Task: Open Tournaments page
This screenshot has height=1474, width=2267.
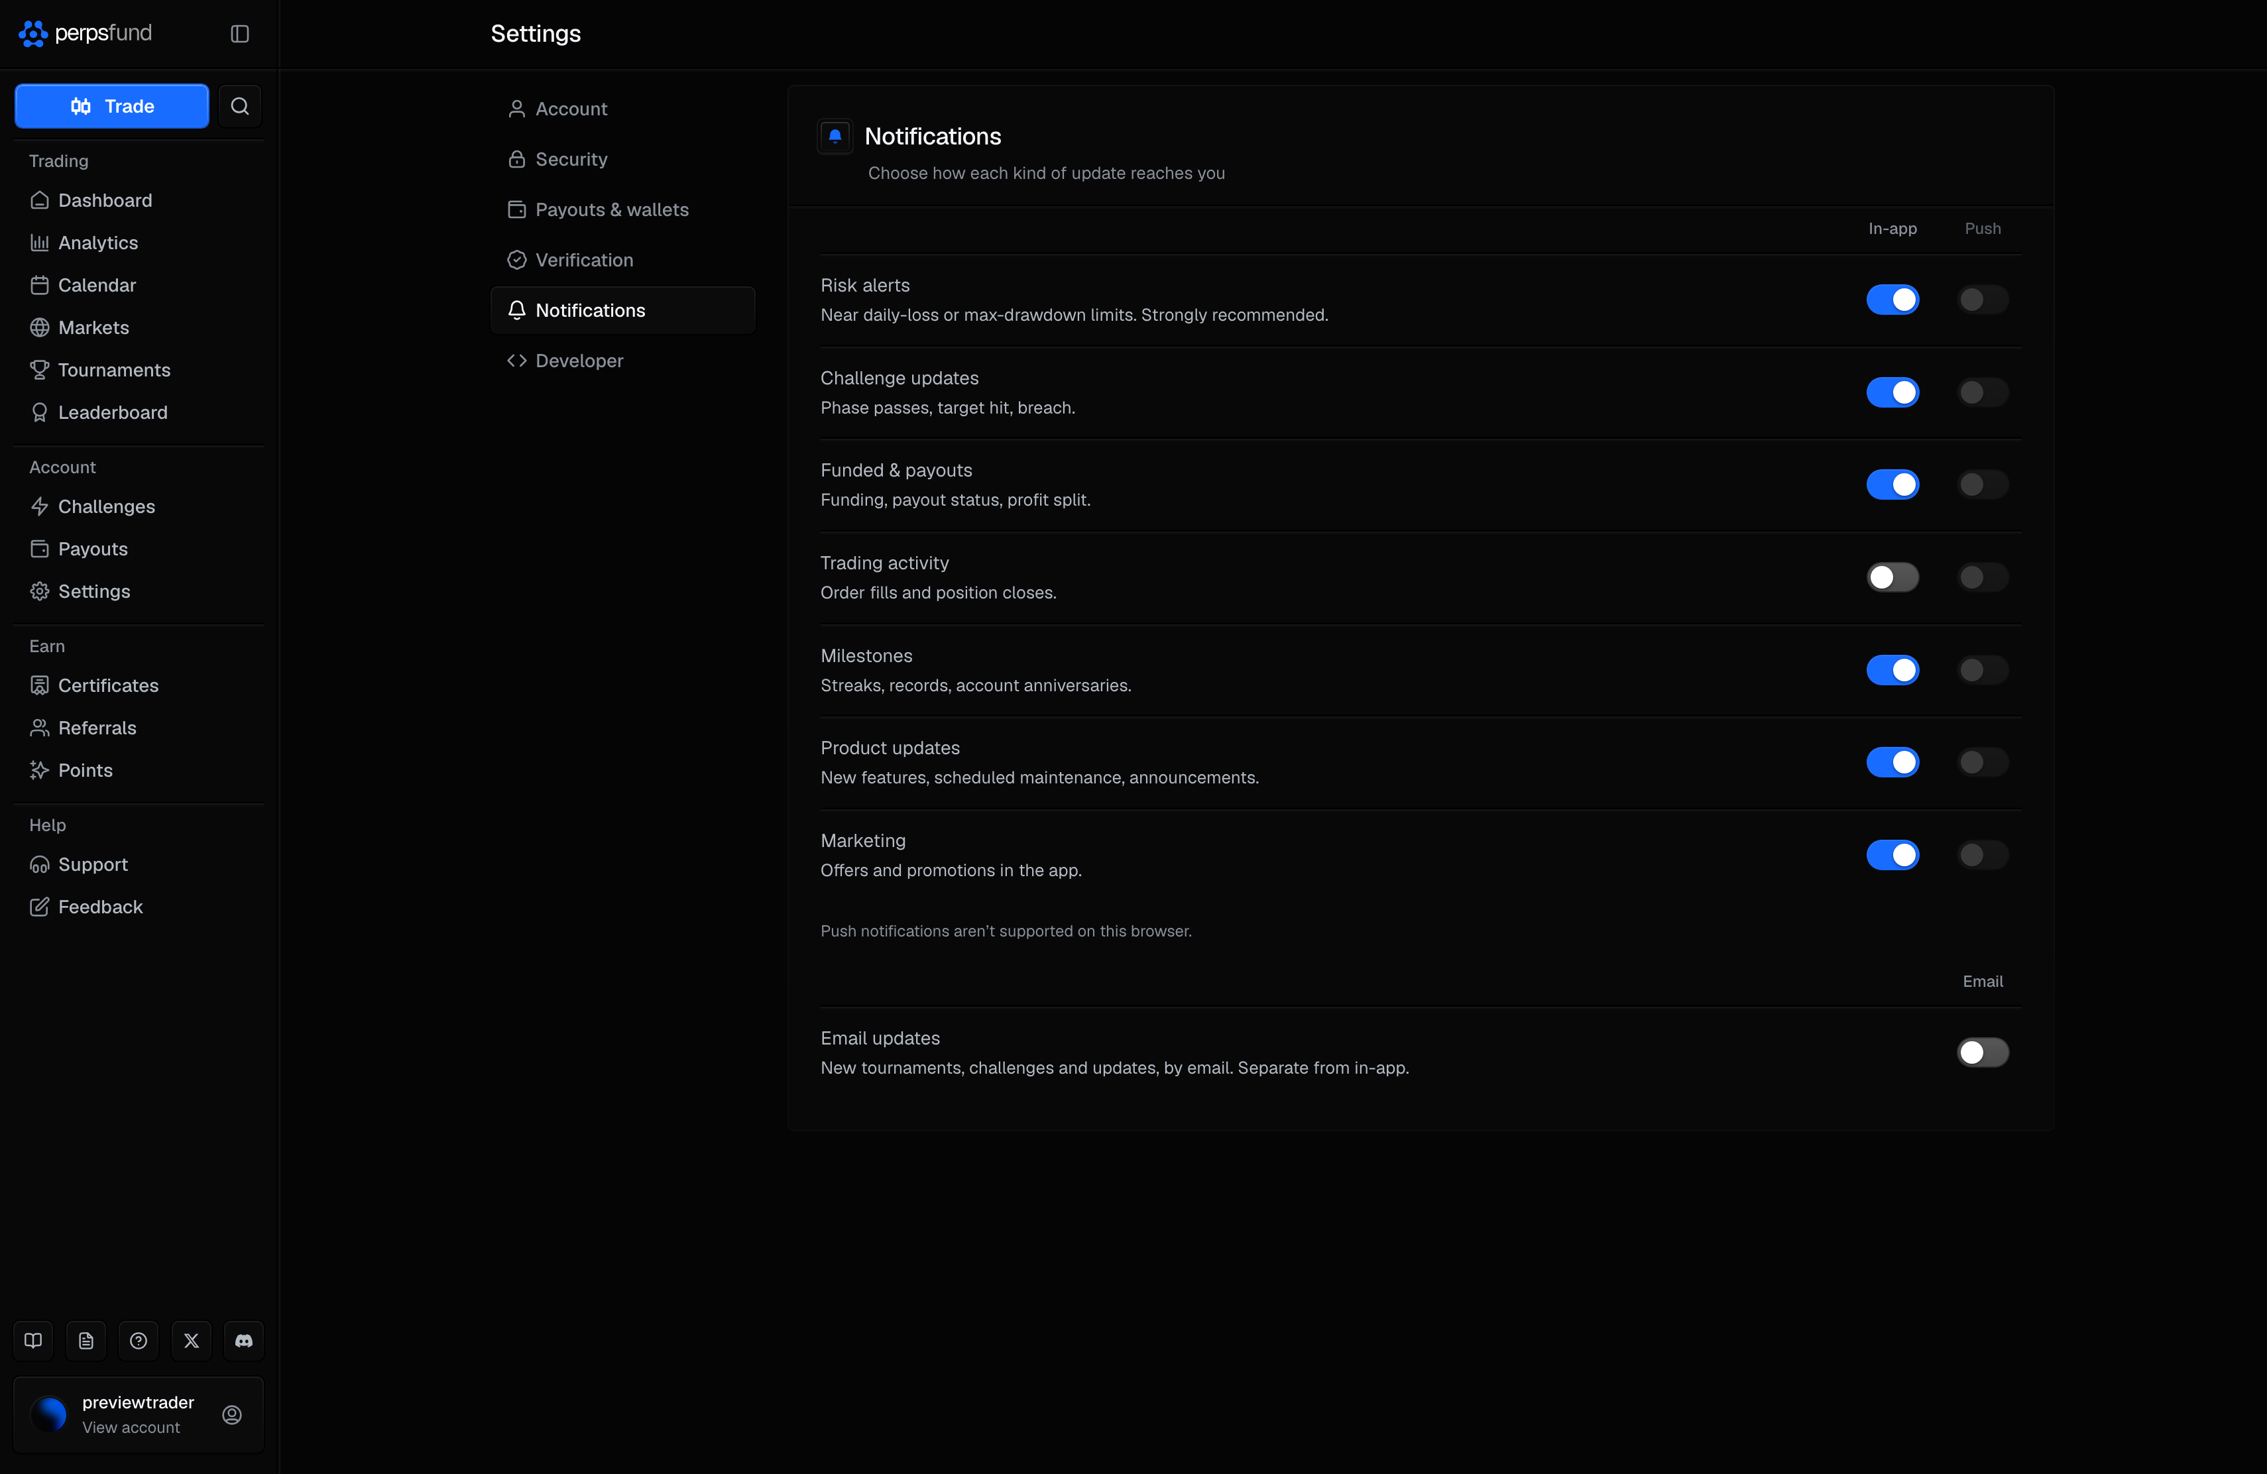Action: click(138, 369)
